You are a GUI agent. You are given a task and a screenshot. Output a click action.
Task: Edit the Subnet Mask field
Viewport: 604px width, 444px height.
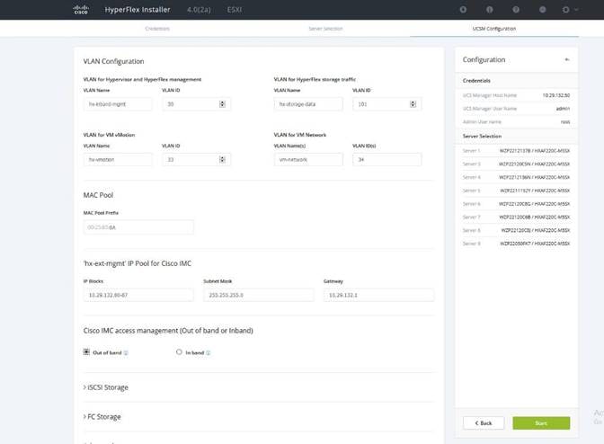point(259,295)
